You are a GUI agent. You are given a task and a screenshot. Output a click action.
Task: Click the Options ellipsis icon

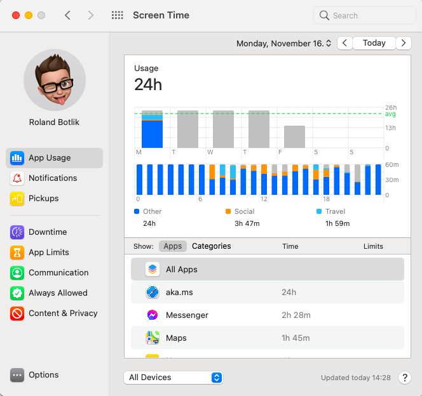tap(17, 375)
